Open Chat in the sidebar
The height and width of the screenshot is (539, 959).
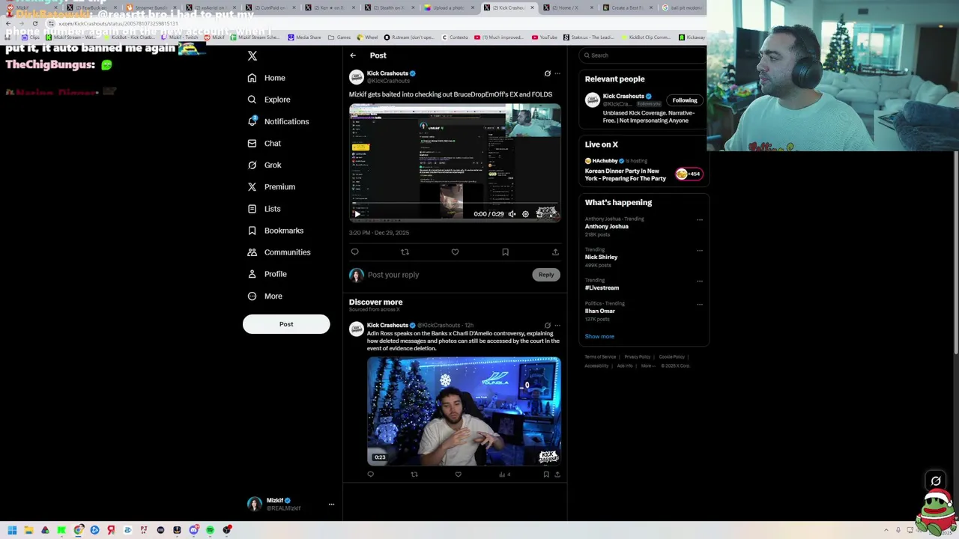(264, 143)
